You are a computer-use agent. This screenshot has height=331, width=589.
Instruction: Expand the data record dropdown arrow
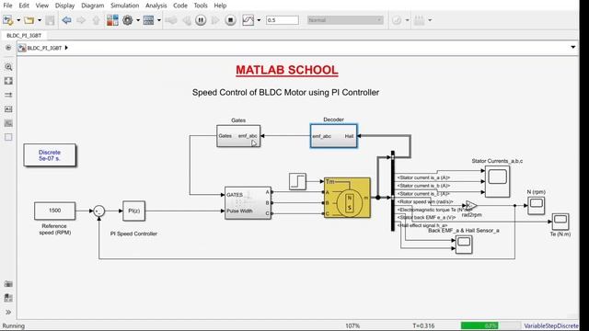click(259, 20)
